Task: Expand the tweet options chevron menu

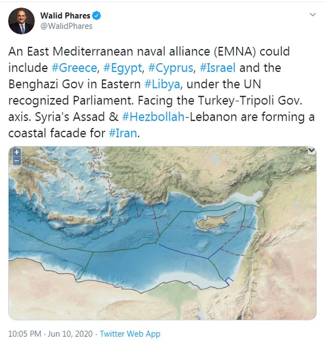Action: pos(312,15)
